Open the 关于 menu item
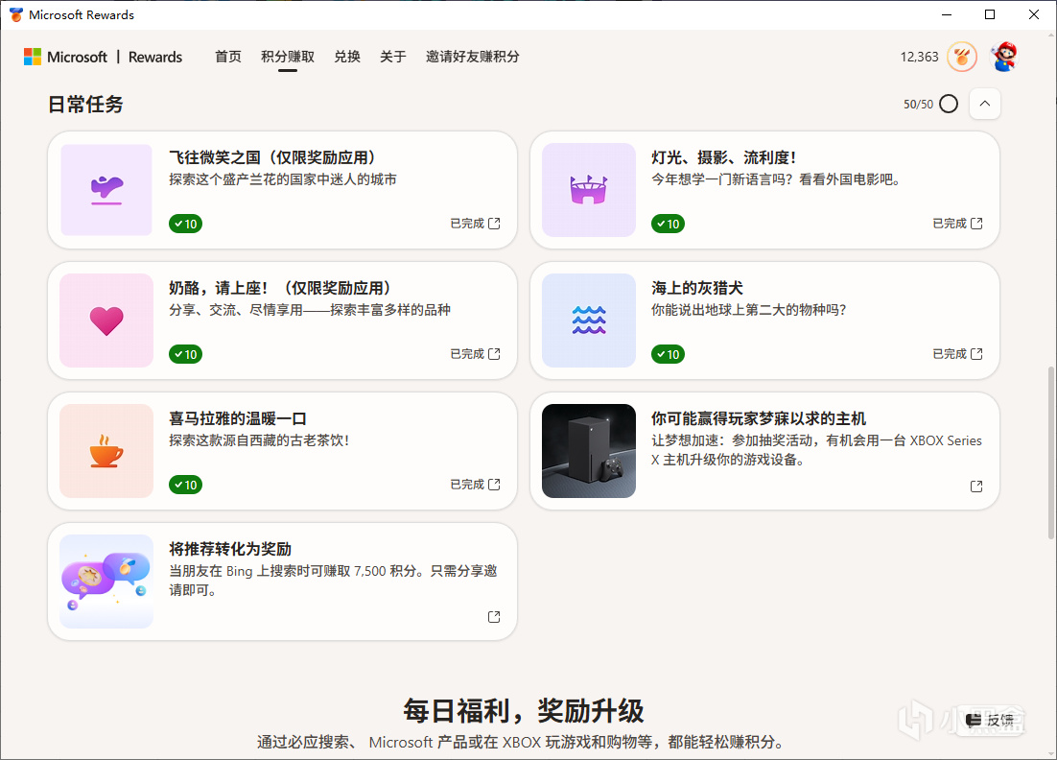 (x=393, y=57)
